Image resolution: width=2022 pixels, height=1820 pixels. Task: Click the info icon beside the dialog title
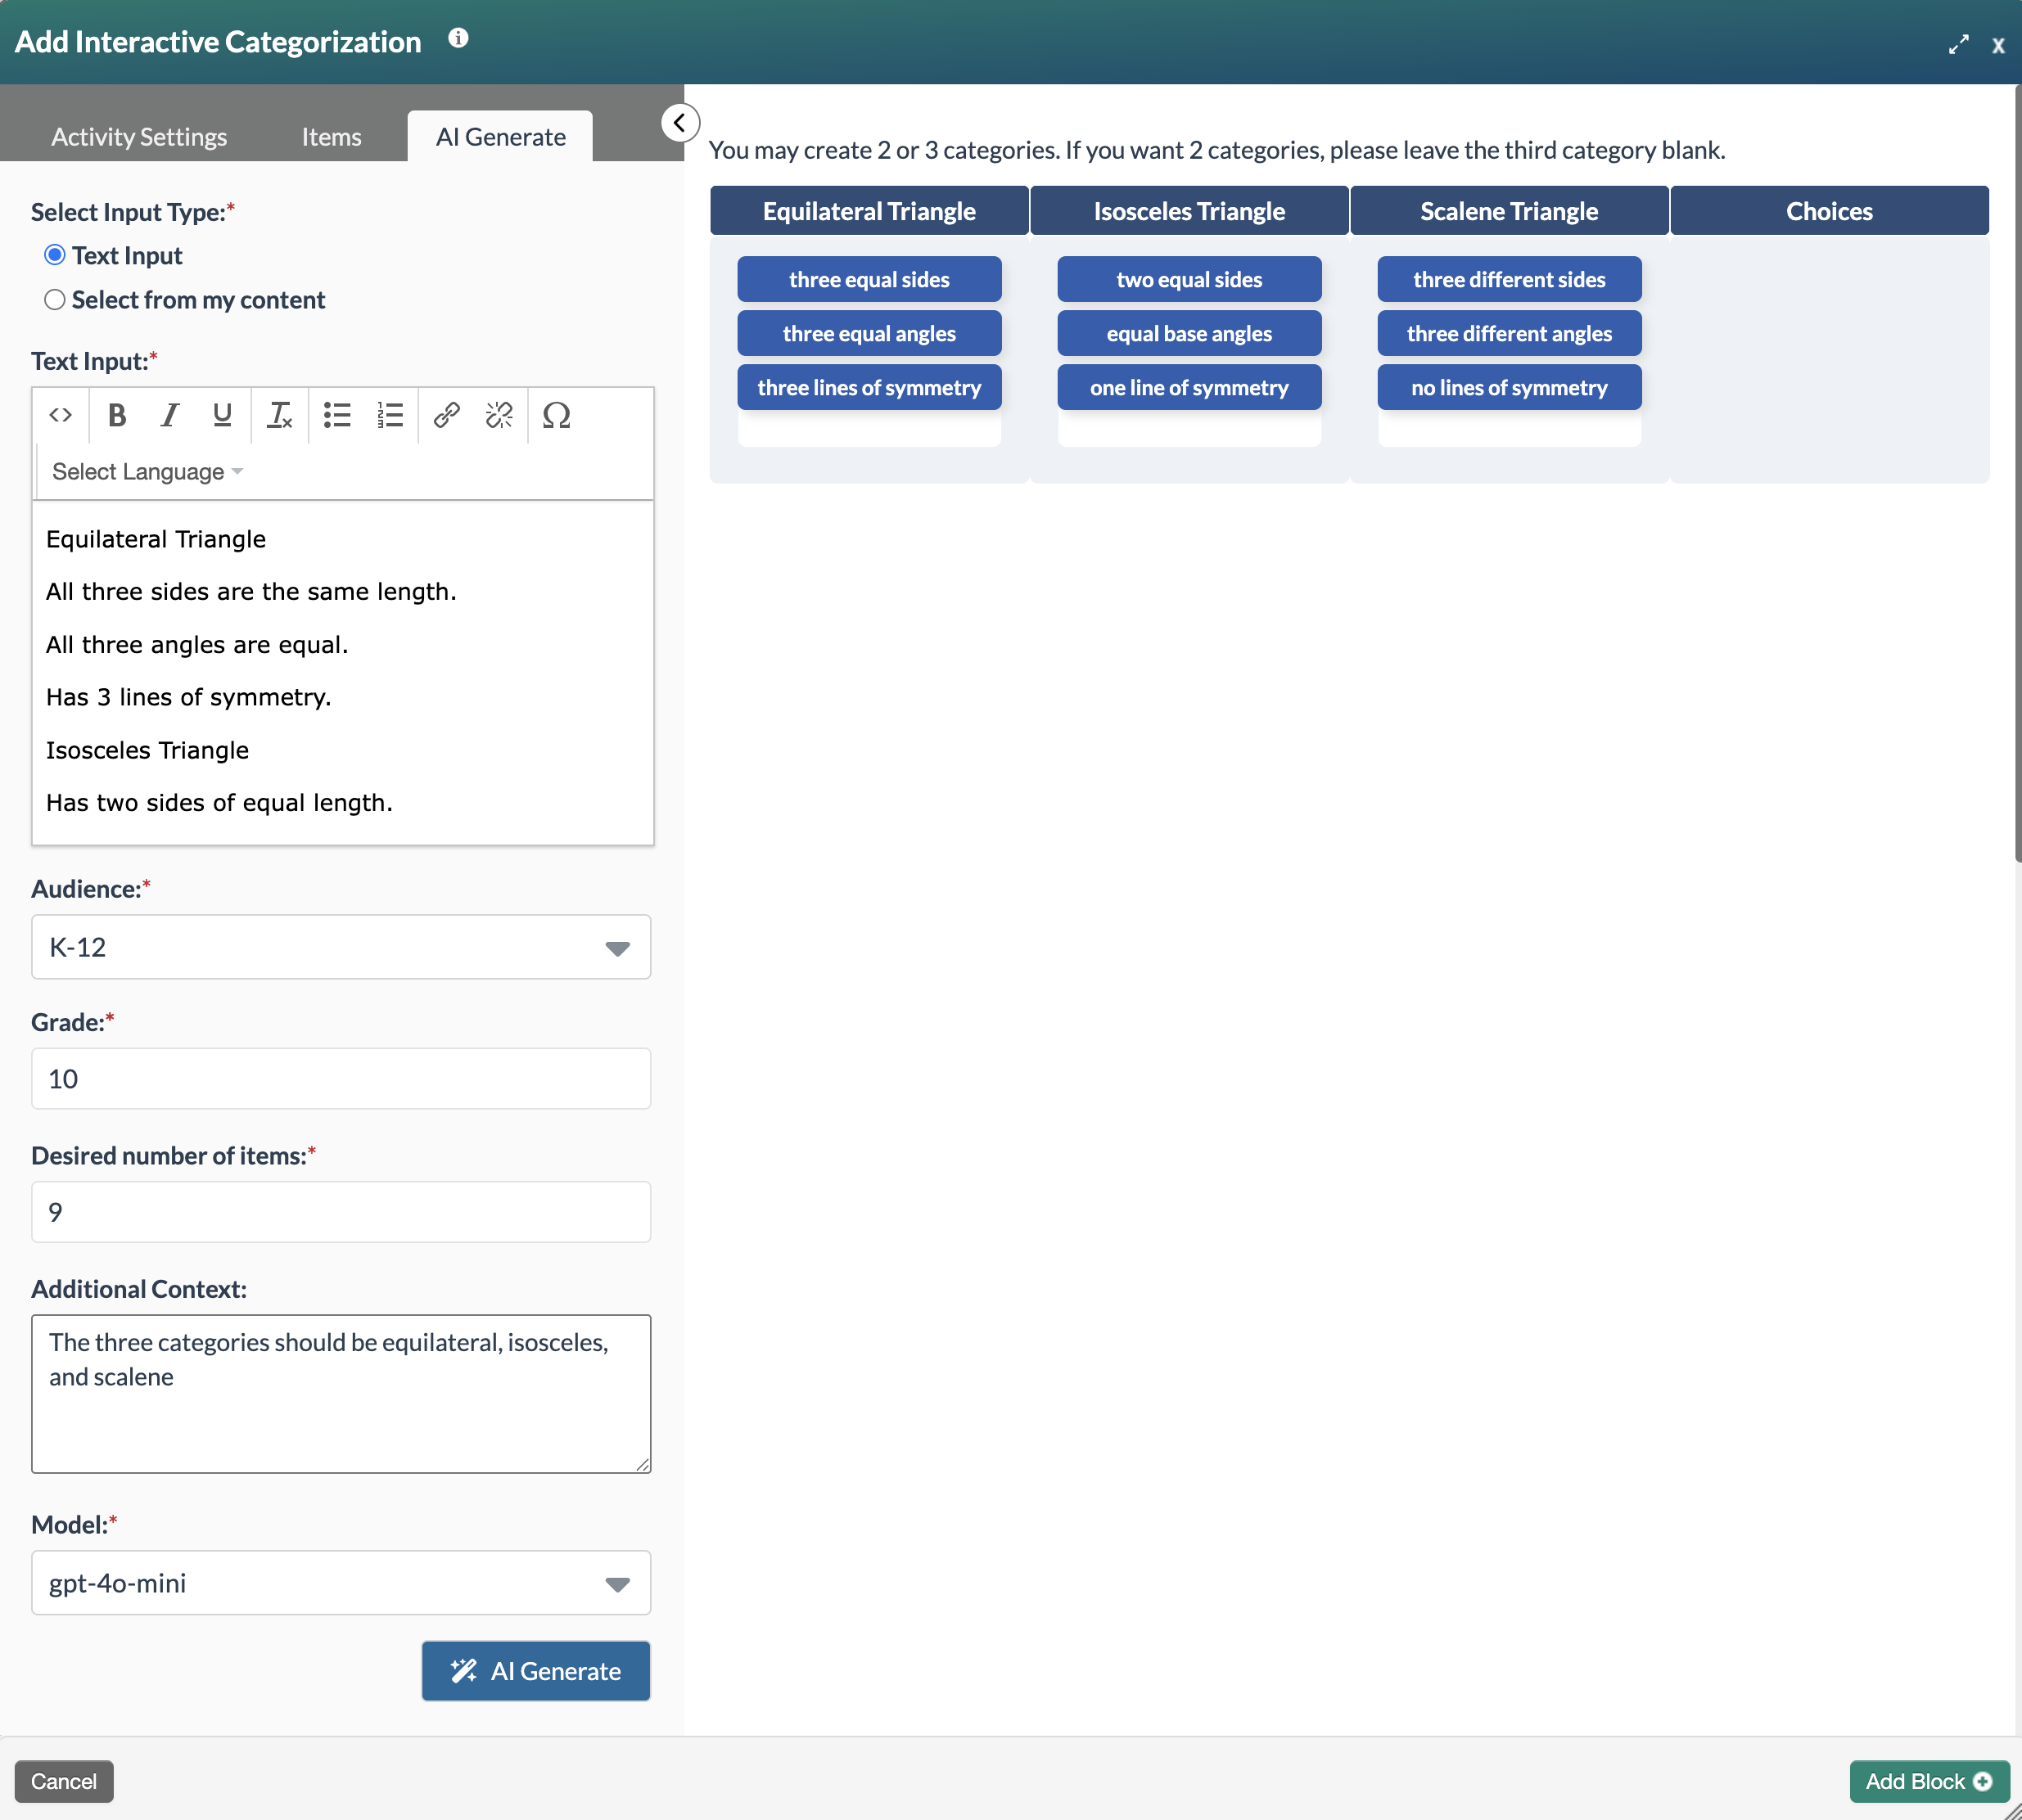pyautogui.click(x=458, y=38)
